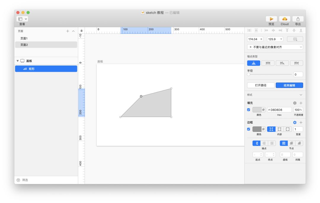Select the mirrored anchor point type
This screenshot has width=320, height=203.
268,63
